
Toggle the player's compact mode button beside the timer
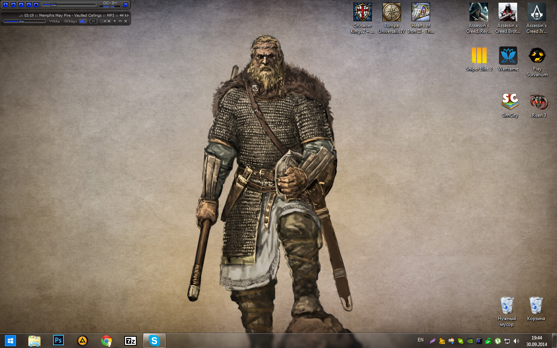click(125, 5)
